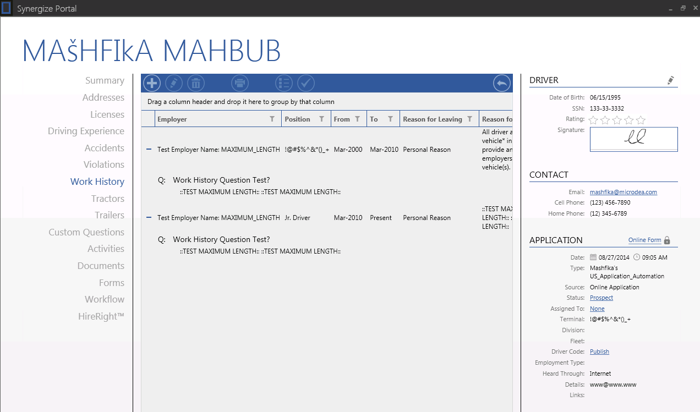Click the mashfika@microdea.com email link
The image size is (700, 412).
(x=623, y=192)
